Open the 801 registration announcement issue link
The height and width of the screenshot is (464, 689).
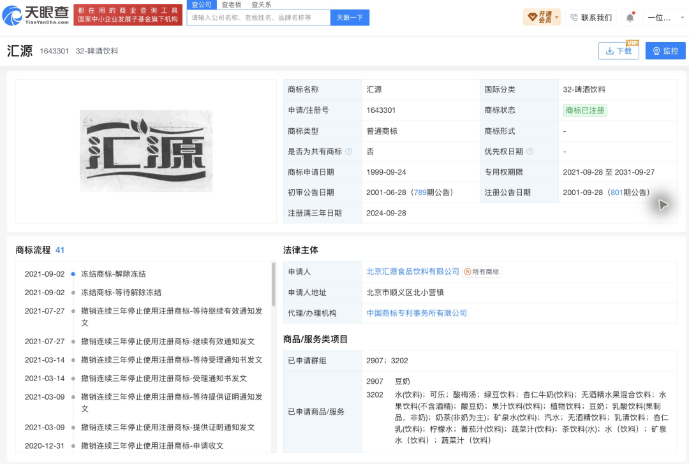(616, 192)
